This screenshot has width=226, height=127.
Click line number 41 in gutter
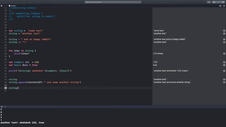6,62
